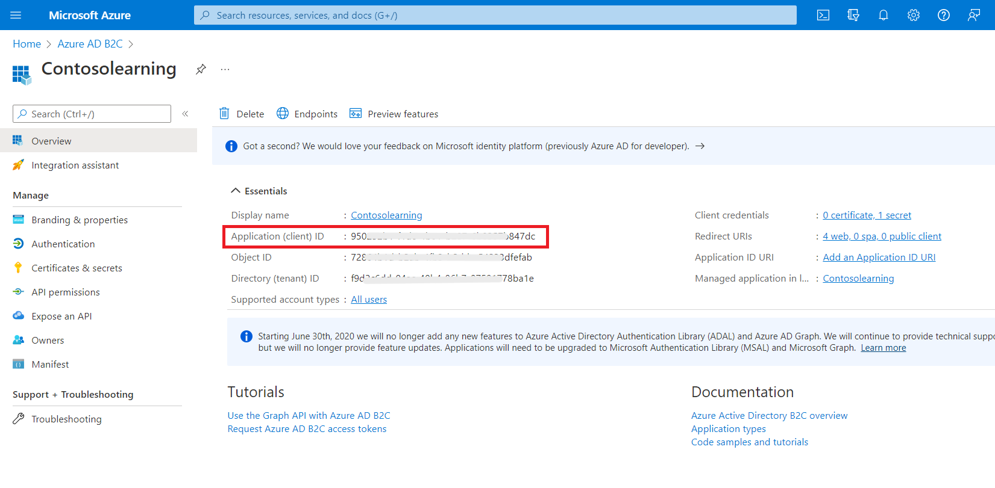The width and height of the screenshot is (995, 488).
Task: Open Azure Active Directory B2C overview doc
Action: [769, 416]
